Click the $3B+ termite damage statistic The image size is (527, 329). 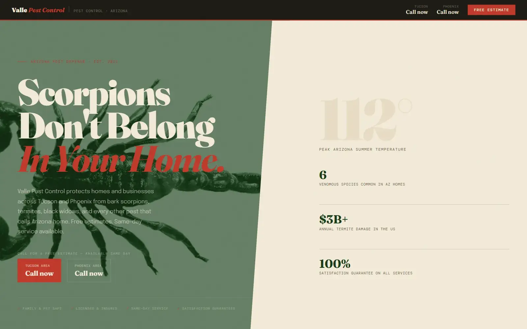(x=357, y=222)
